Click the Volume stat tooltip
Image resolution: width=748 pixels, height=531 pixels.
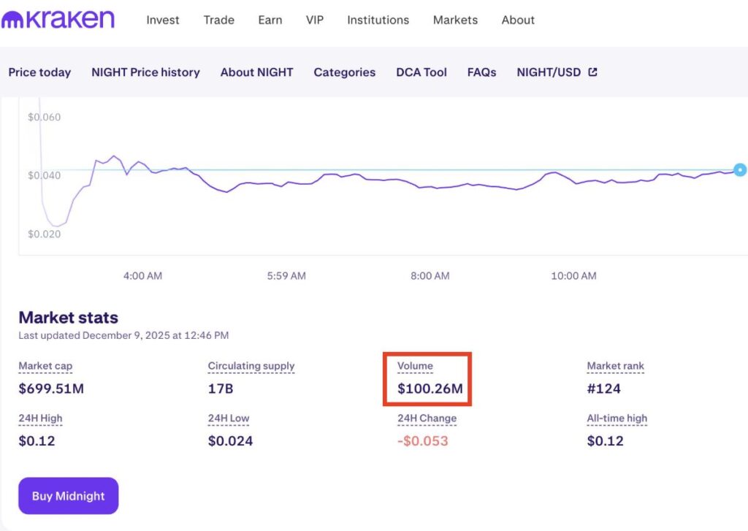click(415, 365)
